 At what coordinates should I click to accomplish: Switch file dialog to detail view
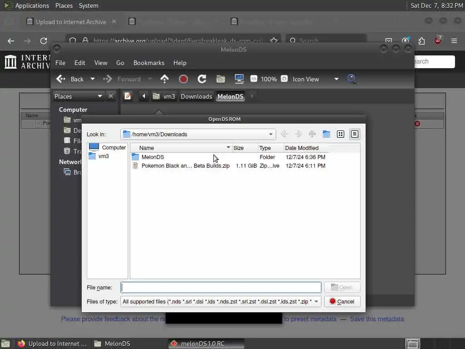coord(355,134)
